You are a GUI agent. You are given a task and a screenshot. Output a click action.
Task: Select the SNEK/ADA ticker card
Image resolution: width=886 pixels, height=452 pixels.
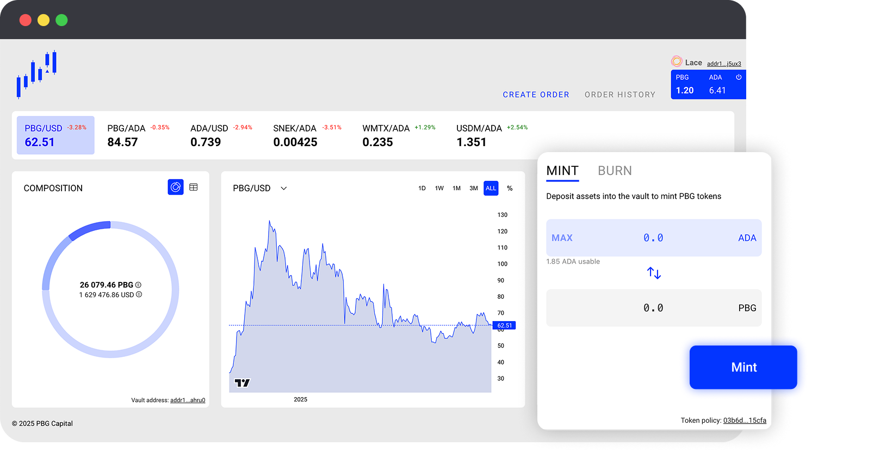[307, 135]
